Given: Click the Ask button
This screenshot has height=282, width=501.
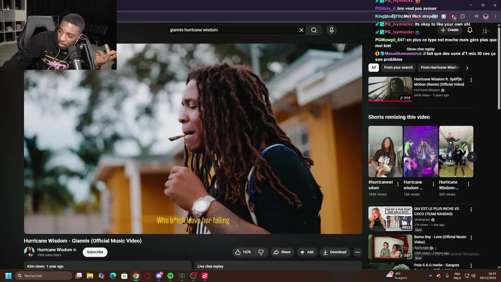Looking at the screenshot, I should (307, 252).
